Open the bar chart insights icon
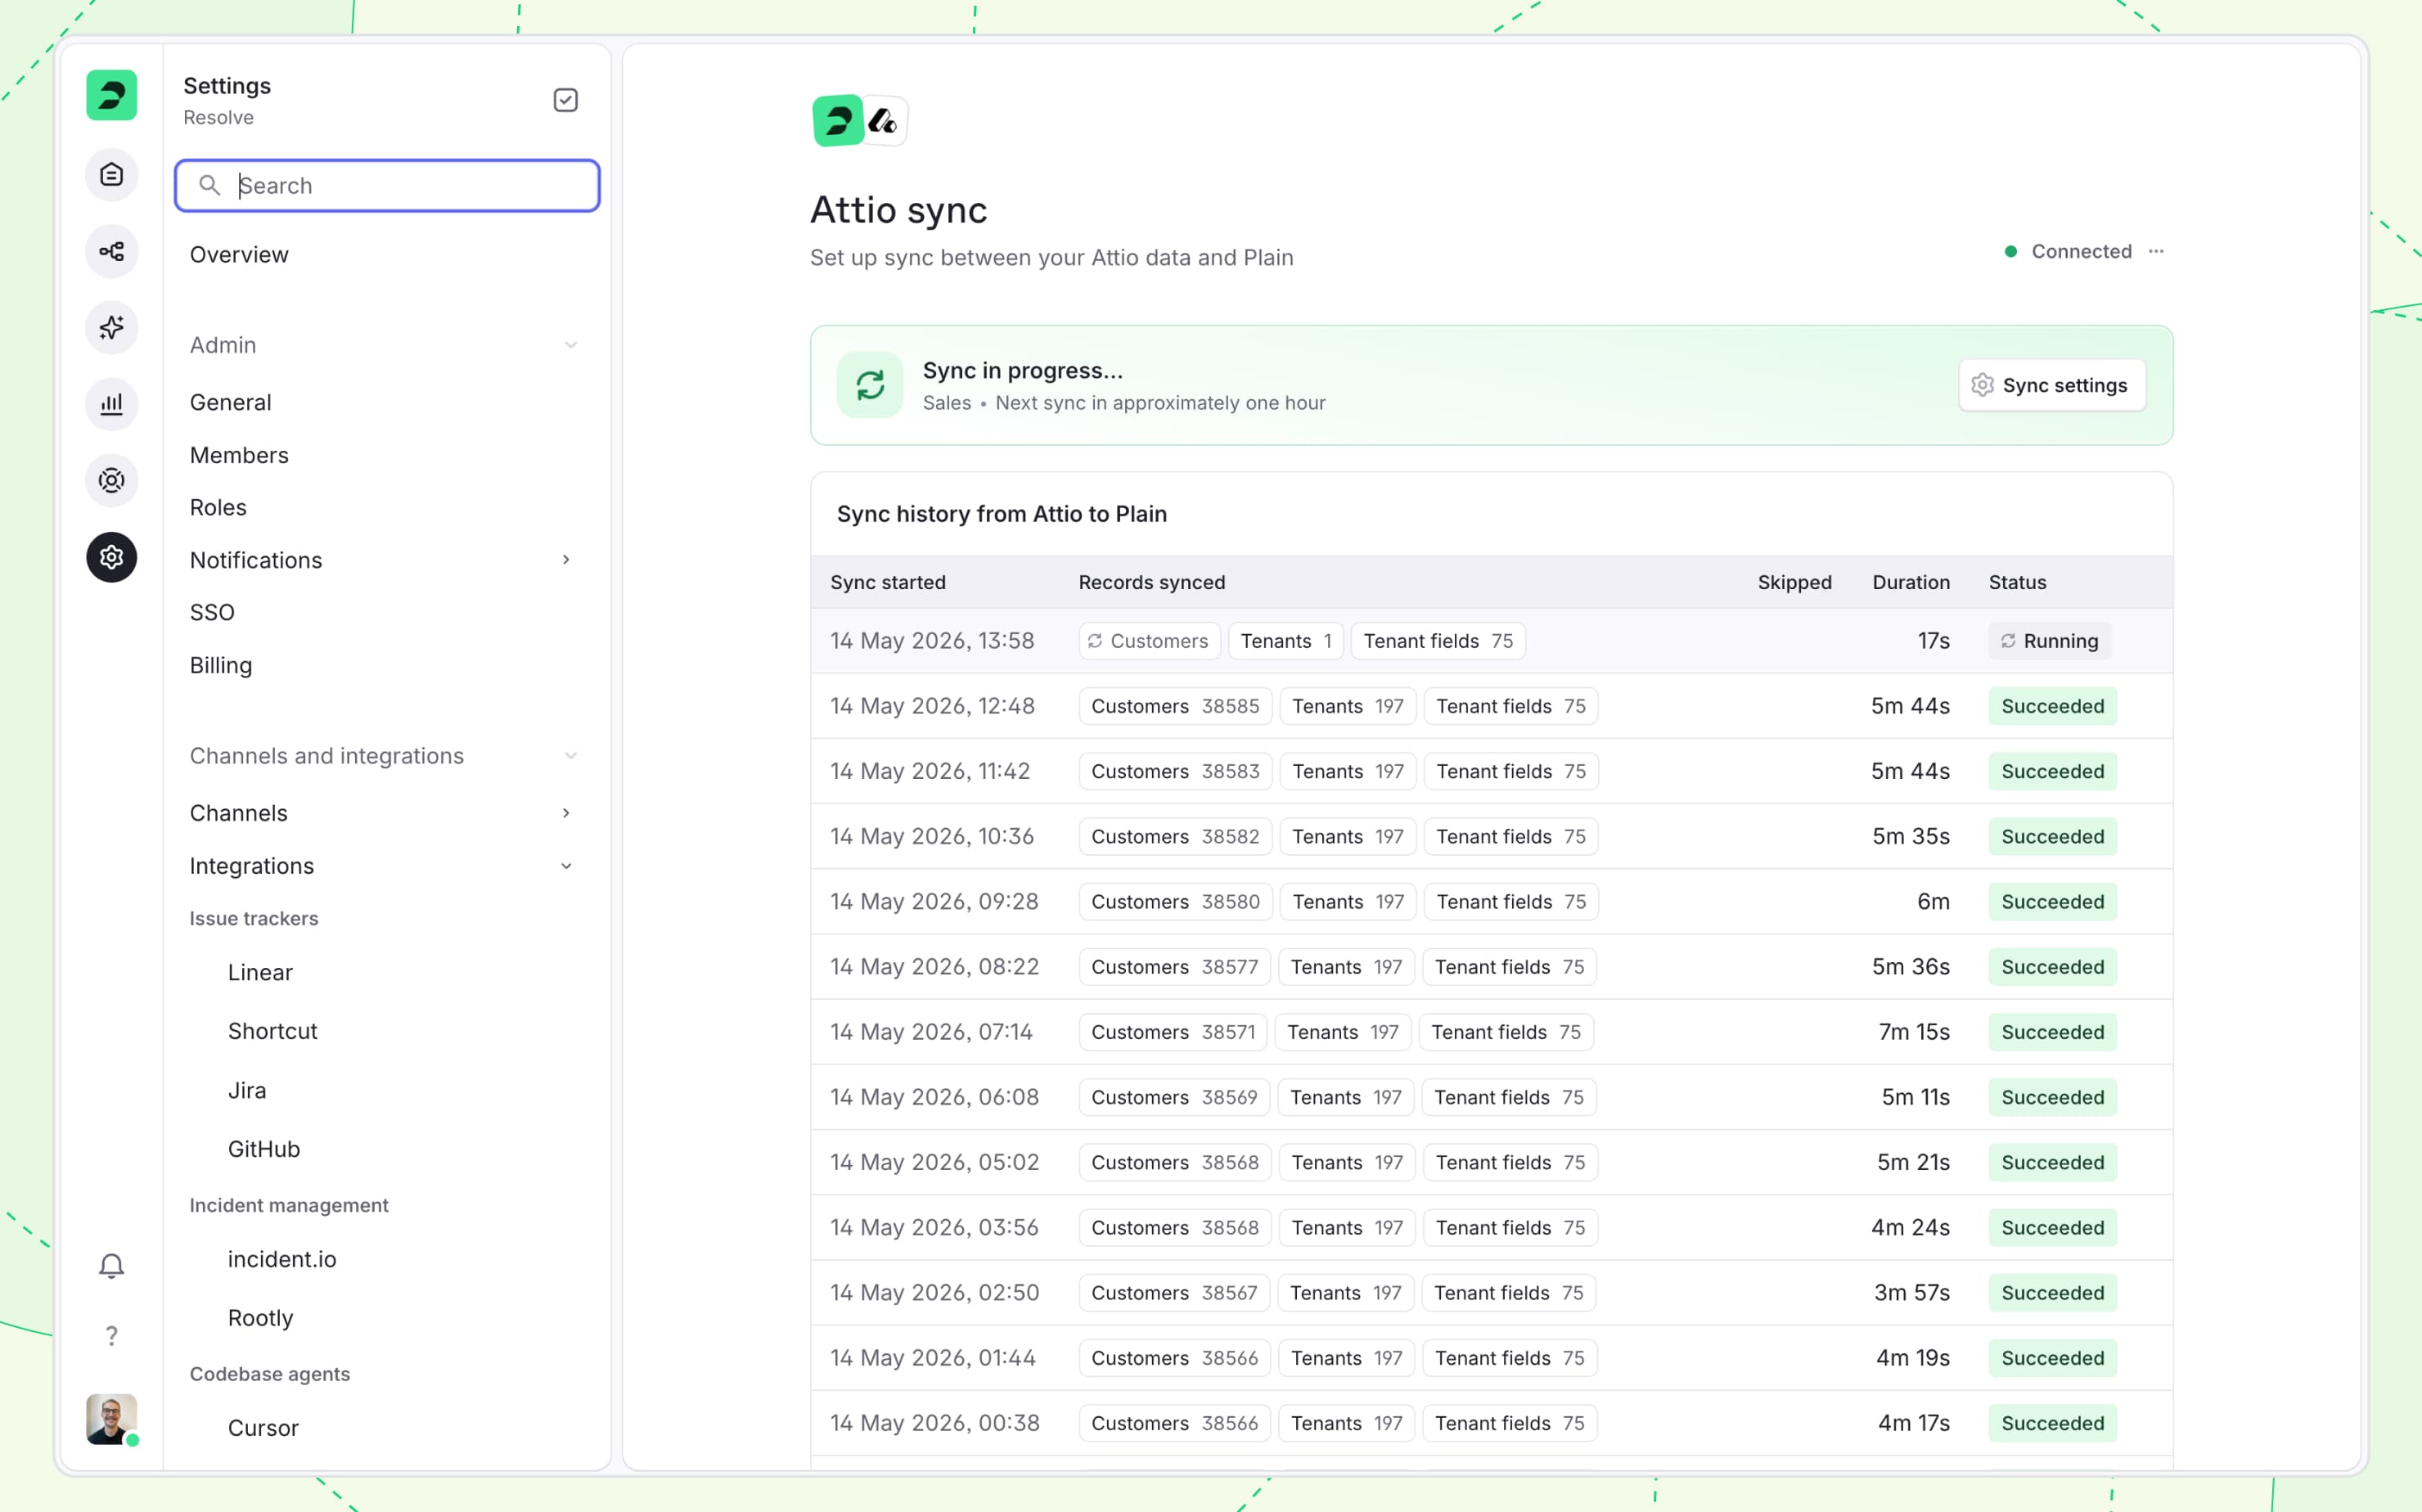2422x1512 pixels. pos(111,404)
